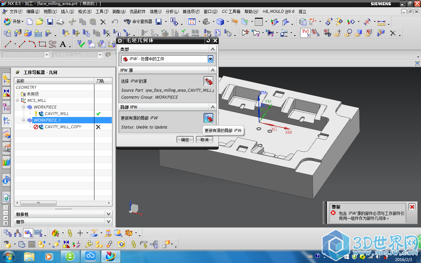Image resolution: width=421 pixels, height=263 pixels.
Task: Open the 文件(F) menu
Action: (x=16, y=12)
